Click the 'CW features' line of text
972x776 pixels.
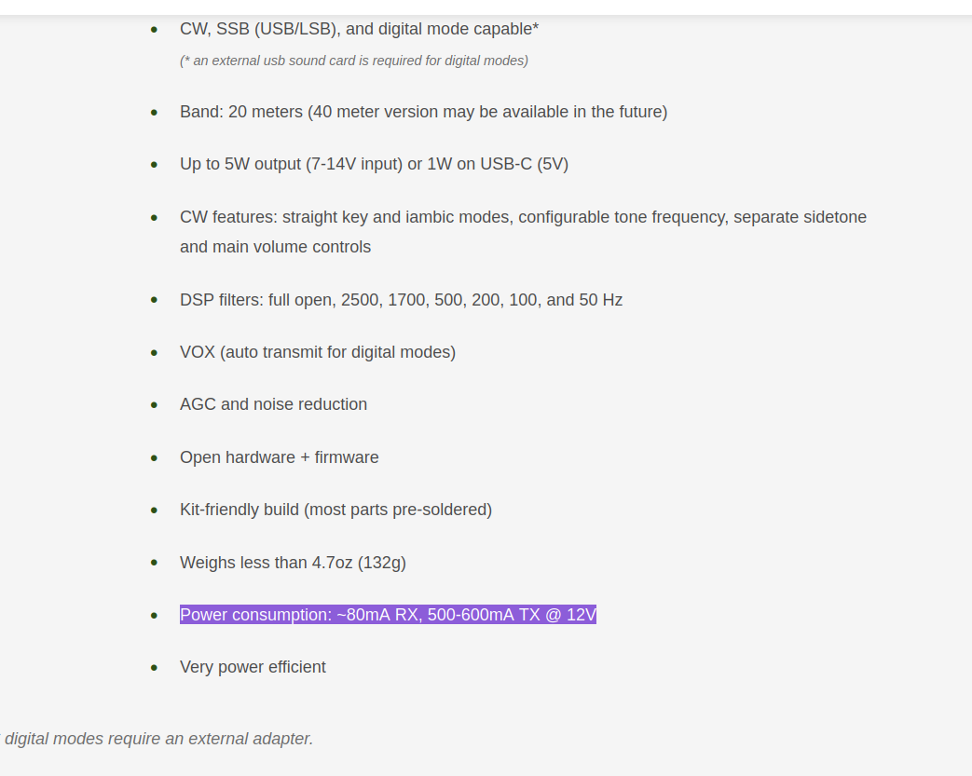point(523,218)
